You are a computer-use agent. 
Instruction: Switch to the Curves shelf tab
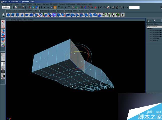pos(15,11)
